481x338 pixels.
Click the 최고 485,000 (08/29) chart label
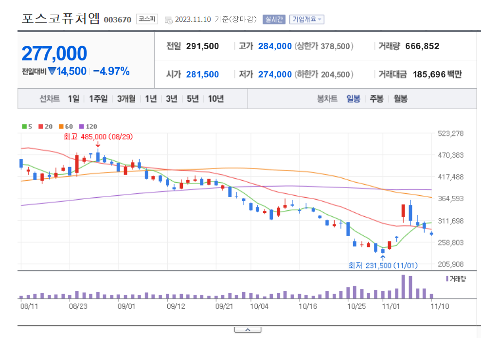tap(98, 137)
